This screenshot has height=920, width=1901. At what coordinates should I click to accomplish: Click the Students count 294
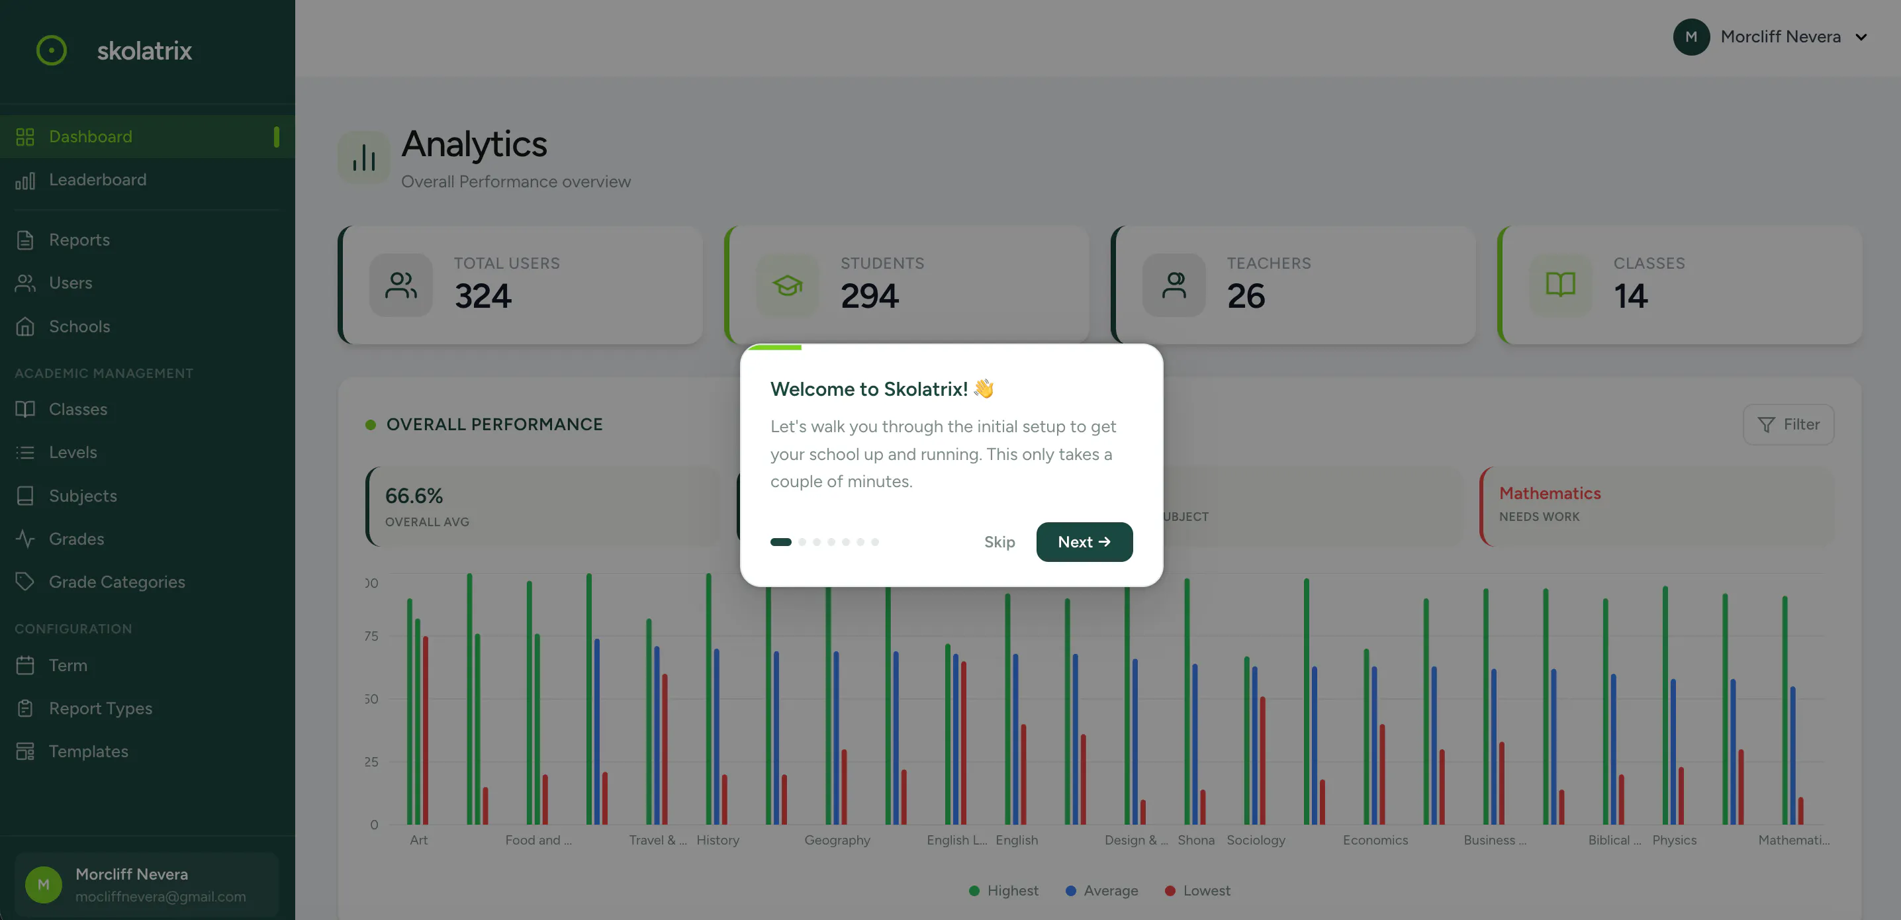pyautogui.click(x=869, y=297)
